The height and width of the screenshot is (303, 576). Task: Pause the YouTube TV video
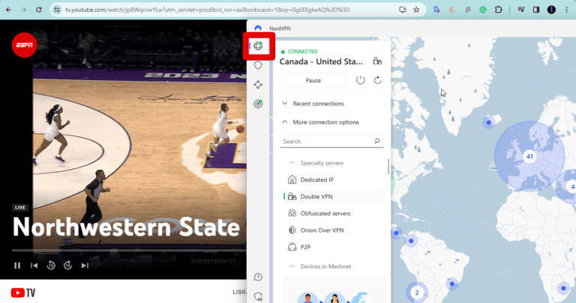click(x=17, y=265)
